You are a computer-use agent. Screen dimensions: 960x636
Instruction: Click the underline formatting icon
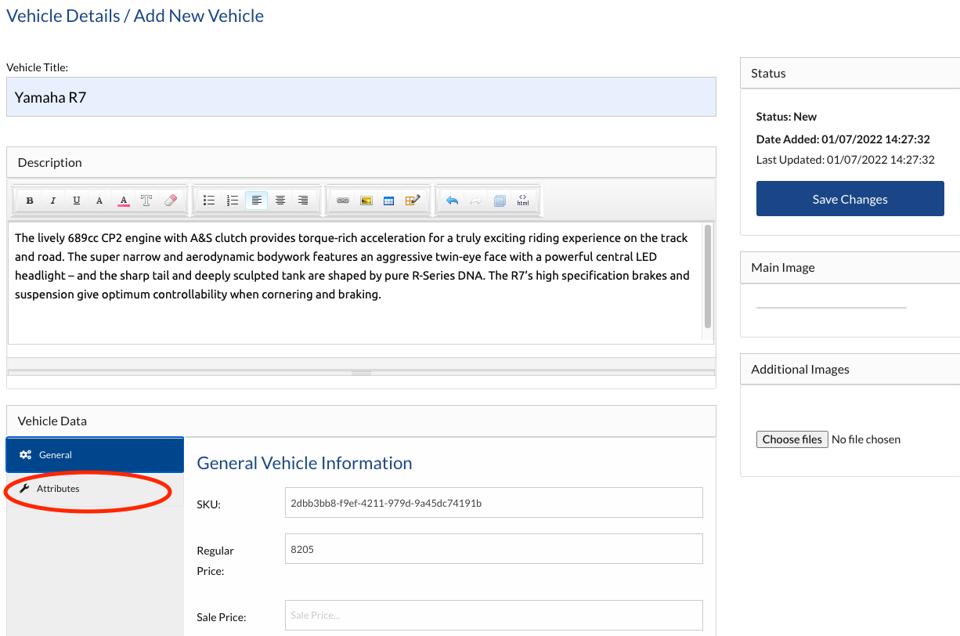click(x=76, y=201)
